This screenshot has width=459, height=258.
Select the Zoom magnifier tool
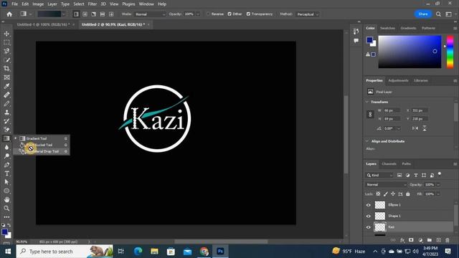(6, 209)
